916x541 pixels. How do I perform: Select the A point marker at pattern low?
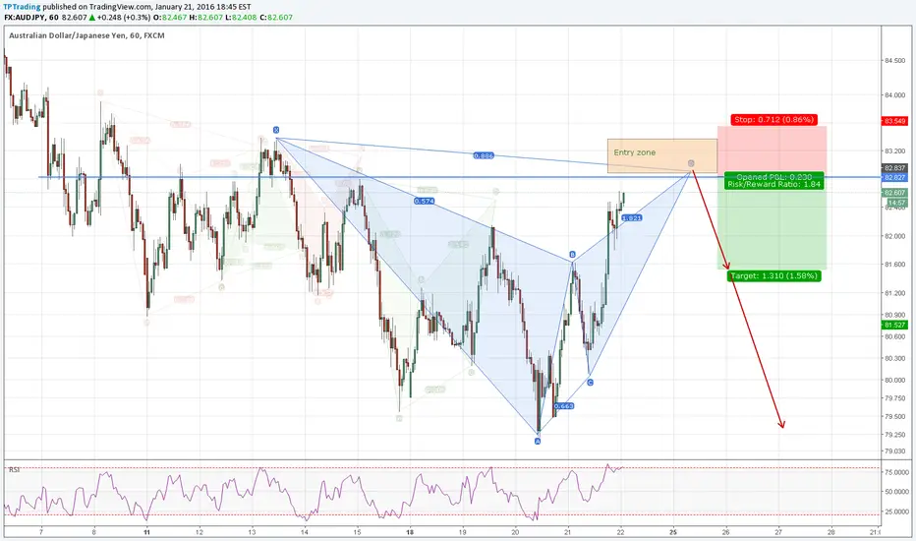pyautogui.click(x=538, y=441)
